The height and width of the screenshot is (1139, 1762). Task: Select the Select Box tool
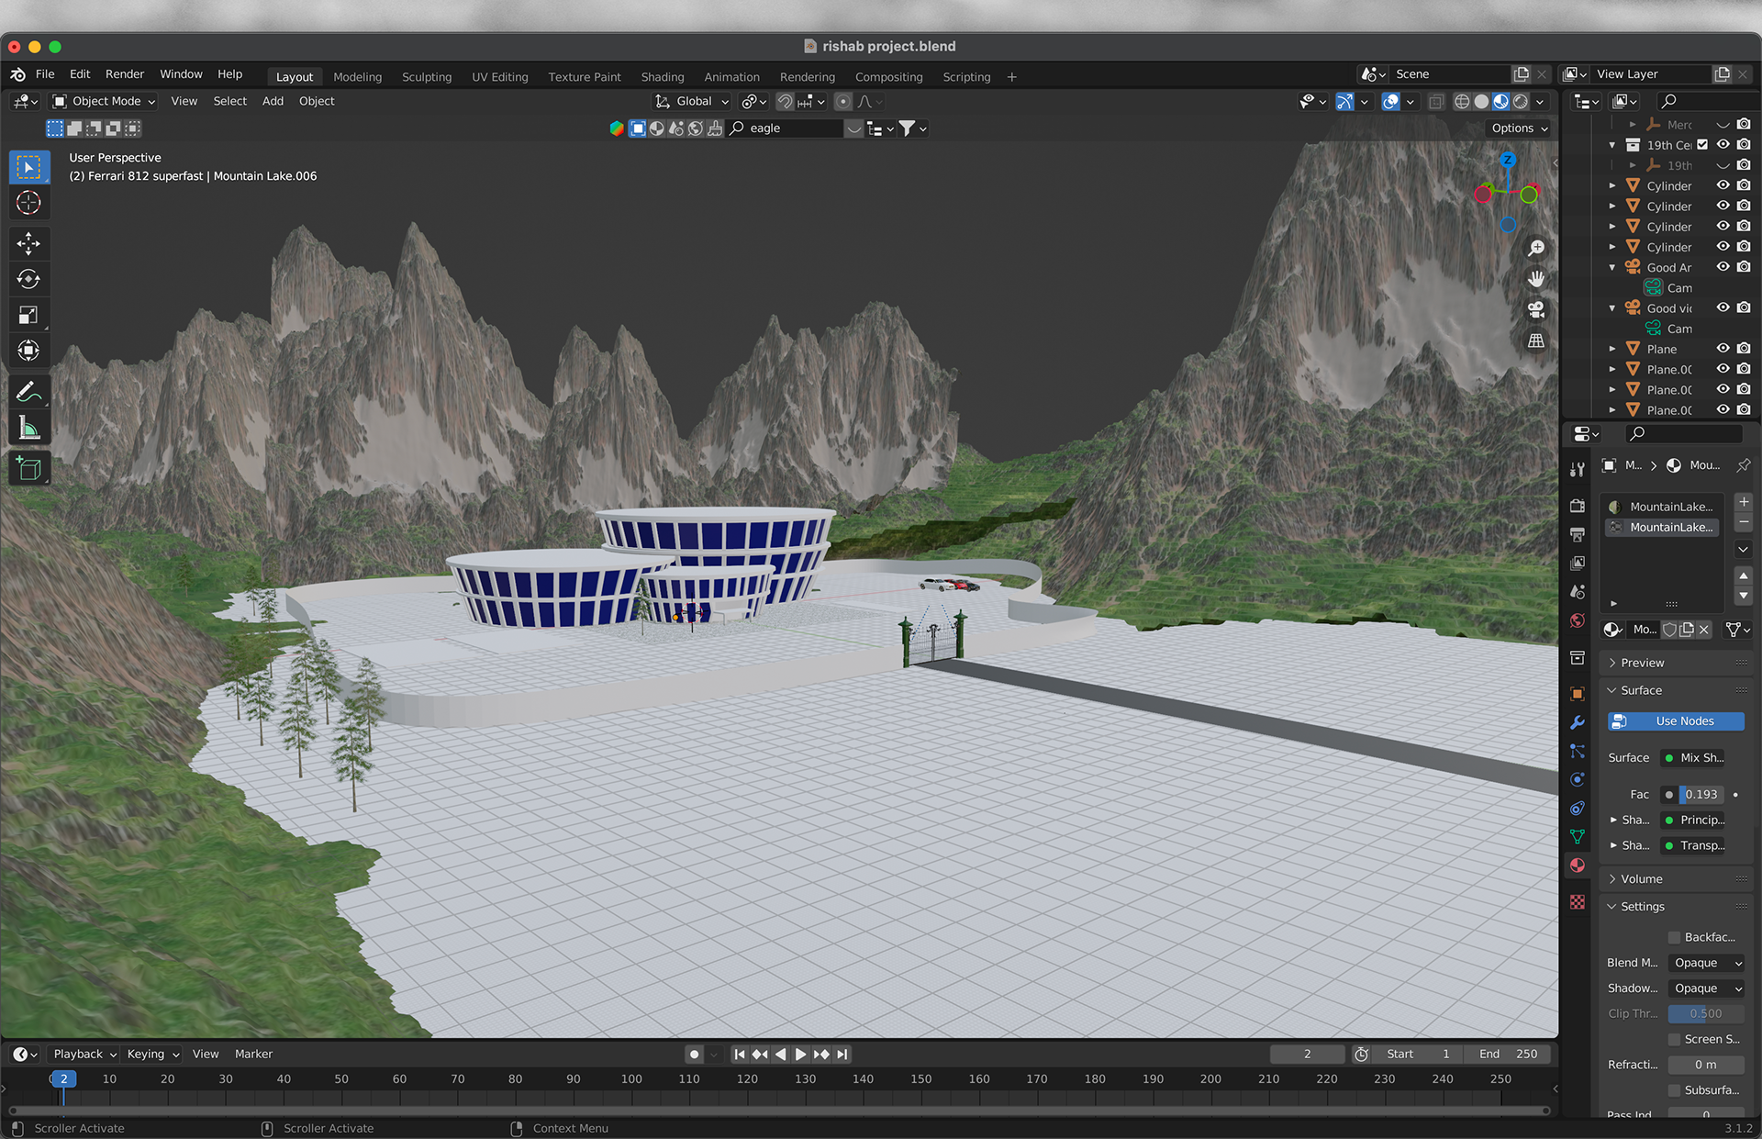(x=28, y=167)
